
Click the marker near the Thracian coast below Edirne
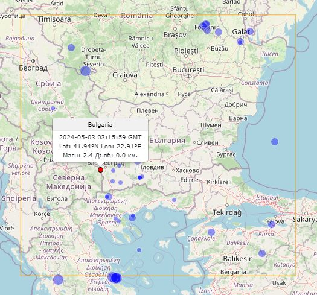point(174,200)
